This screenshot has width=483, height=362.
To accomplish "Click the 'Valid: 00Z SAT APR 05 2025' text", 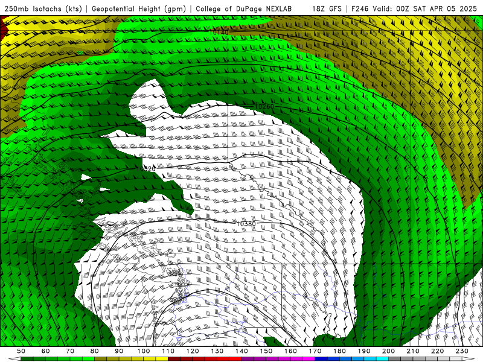I will 425,8.
